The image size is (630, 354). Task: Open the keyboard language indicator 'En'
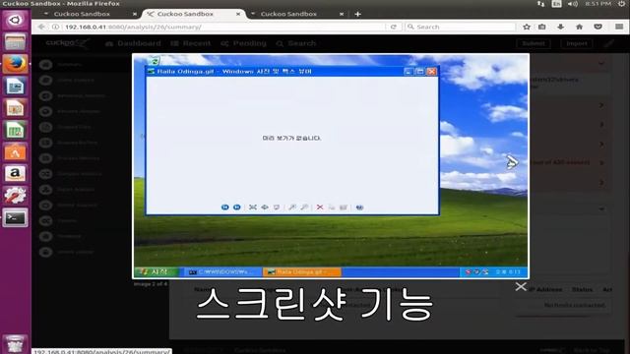556,4
